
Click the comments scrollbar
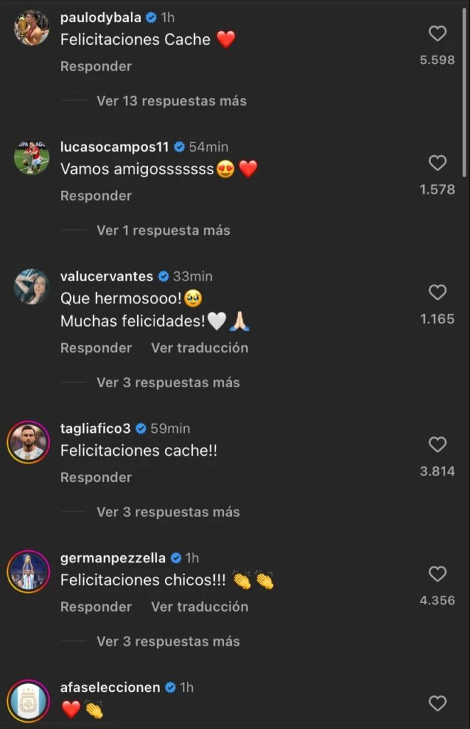[x=465, y=93]
